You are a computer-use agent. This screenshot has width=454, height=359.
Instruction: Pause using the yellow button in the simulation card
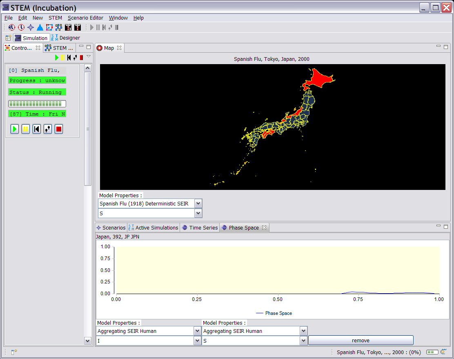point(26,129)
